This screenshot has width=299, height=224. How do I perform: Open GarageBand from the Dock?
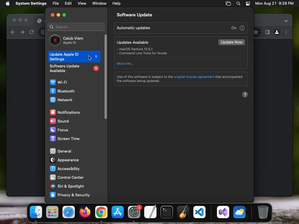pyautogui.click(x=183, y=212)
